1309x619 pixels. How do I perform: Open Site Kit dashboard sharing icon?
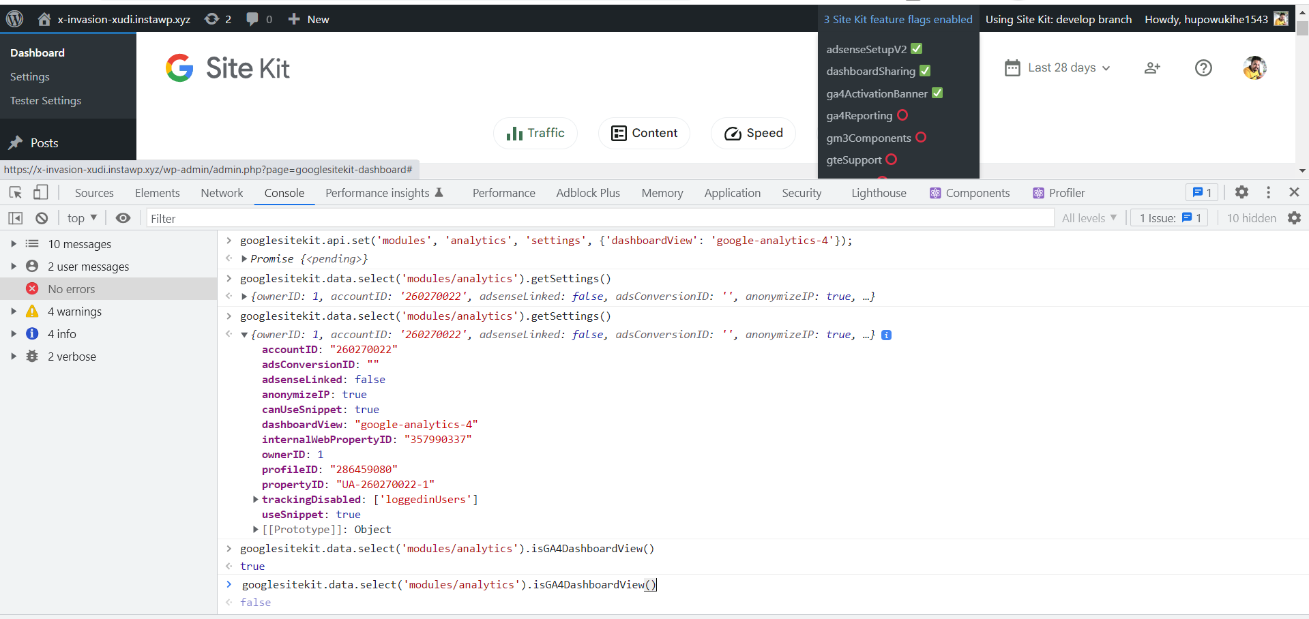tap(1152, 67)
